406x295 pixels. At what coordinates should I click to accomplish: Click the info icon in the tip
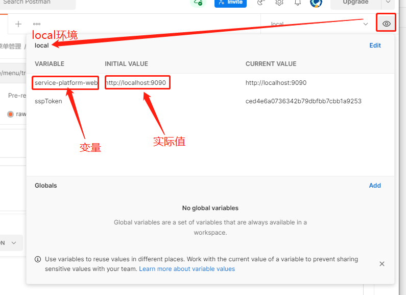tap(38, 259)
